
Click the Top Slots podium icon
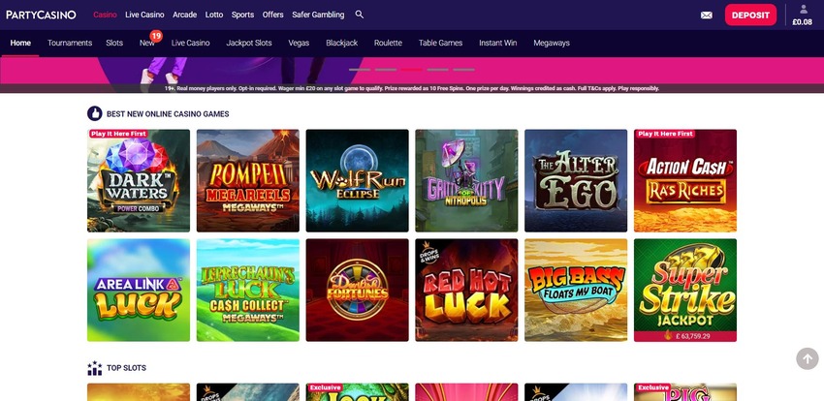(95, 368)
